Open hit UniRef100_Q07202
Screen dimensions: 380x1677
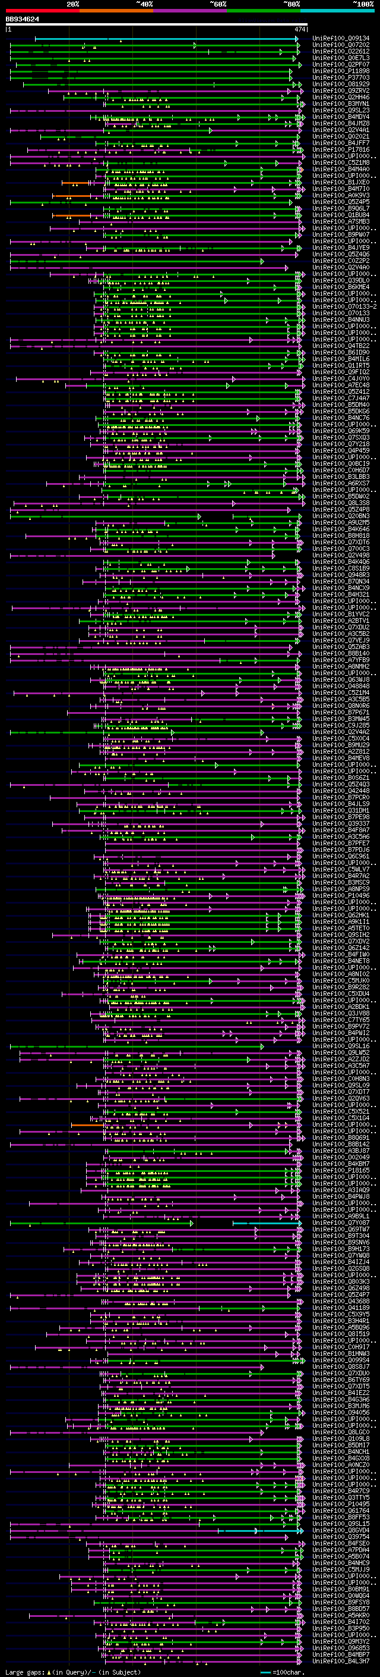[341, 45]
